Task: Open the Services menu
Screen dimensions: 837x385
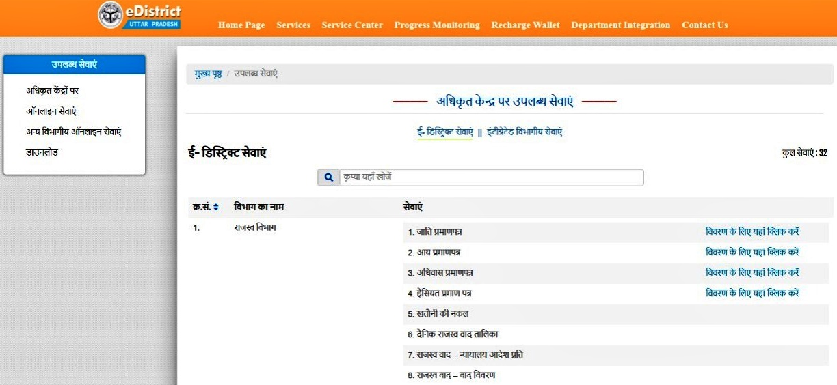Action: coord(293,25)
